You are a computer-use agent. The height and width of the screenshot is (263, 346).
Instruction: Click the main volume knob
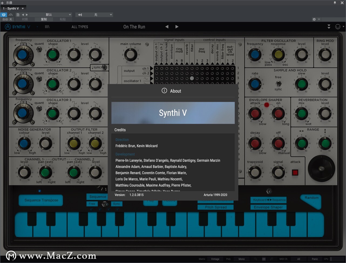pos(130,54)
